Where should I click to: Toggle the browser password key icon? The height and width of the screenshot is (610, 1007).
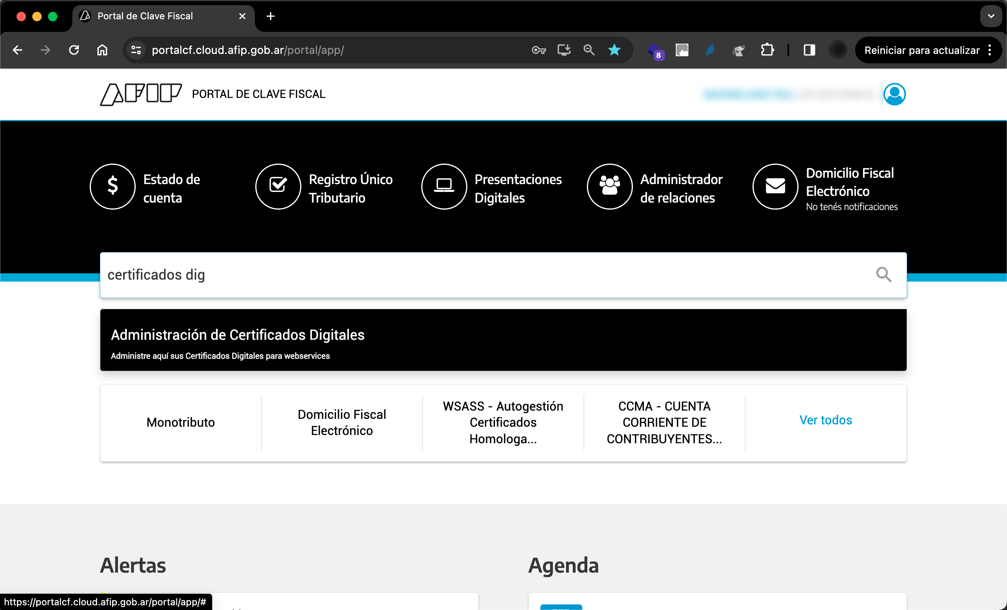point(539,50)
